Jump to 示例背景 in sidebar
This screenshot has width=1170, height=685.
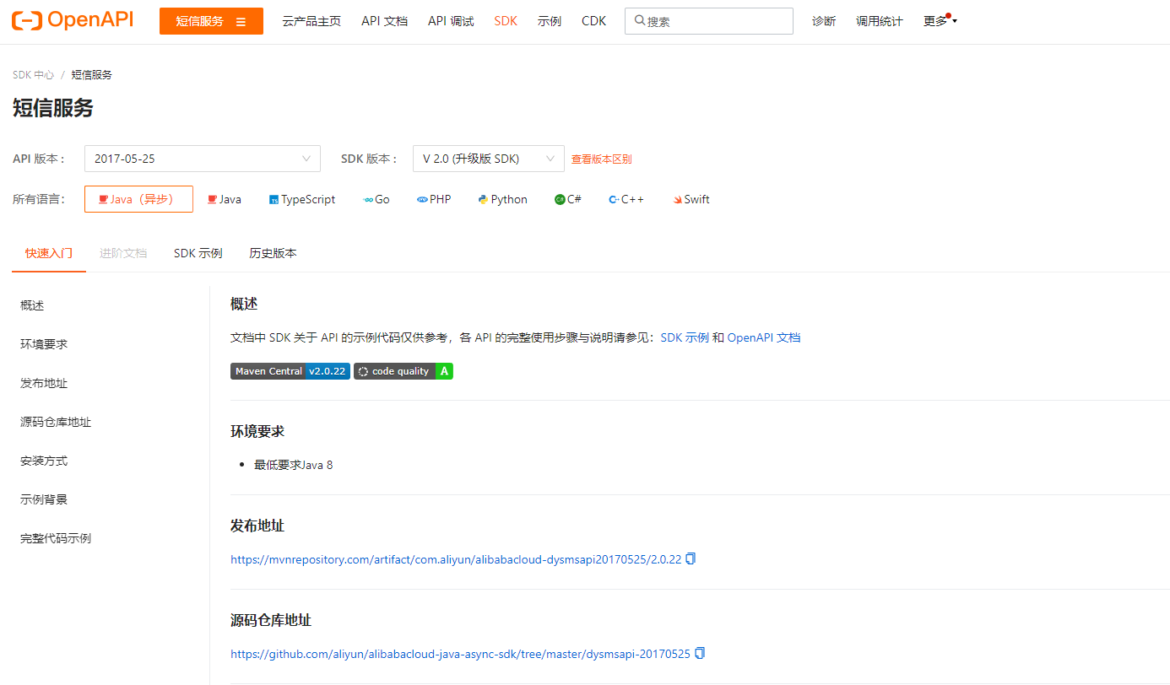[x=44, y=499]
